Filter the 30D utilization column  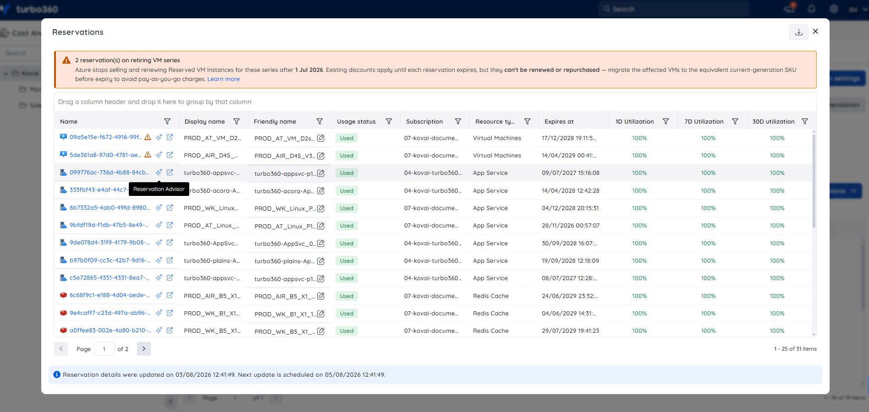pos(804,121)
